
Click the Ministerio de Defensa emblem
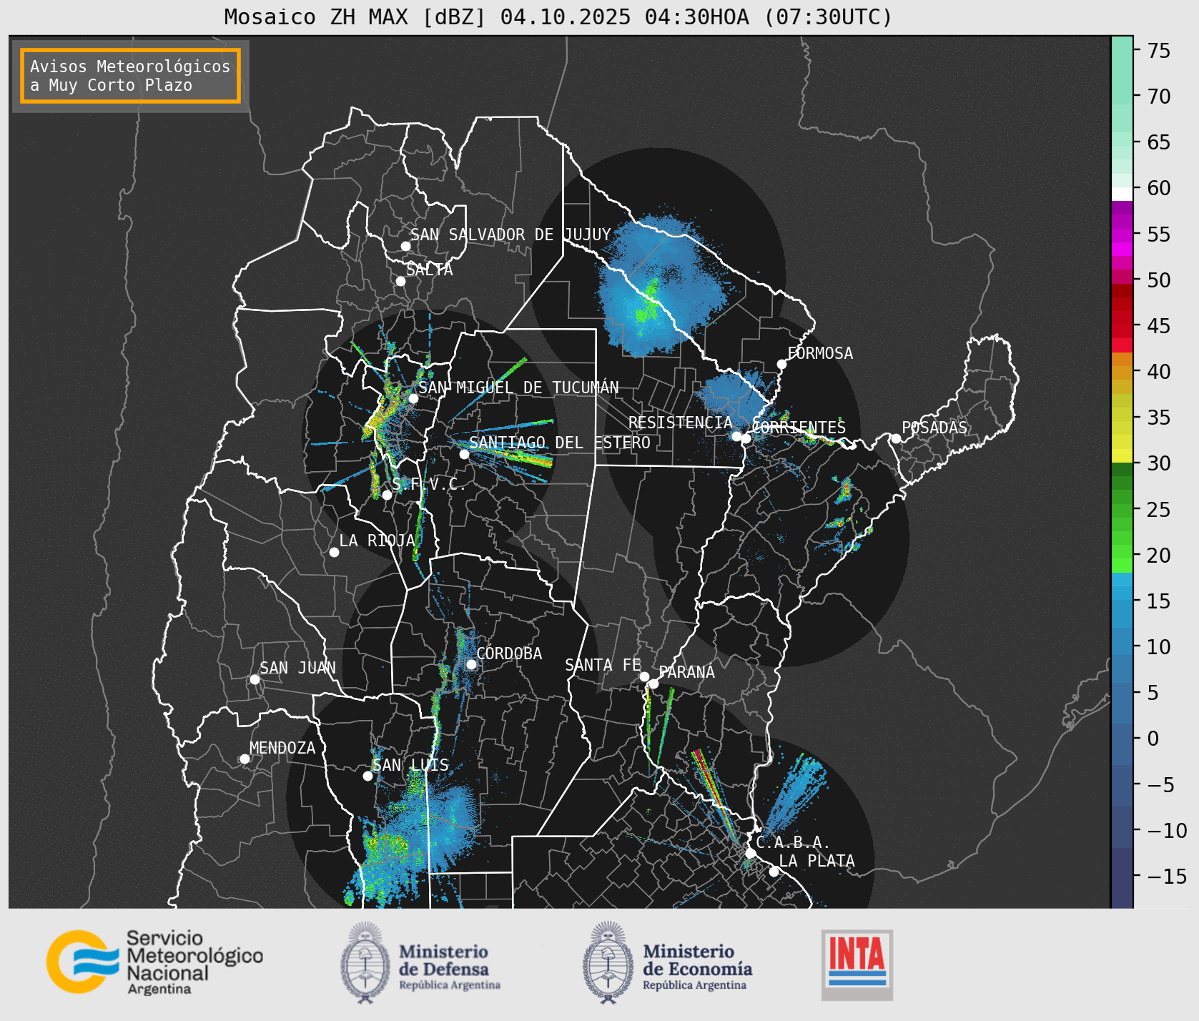[365, 962]
